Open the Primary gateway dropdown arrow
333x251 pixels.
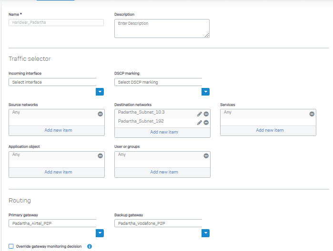100,233
